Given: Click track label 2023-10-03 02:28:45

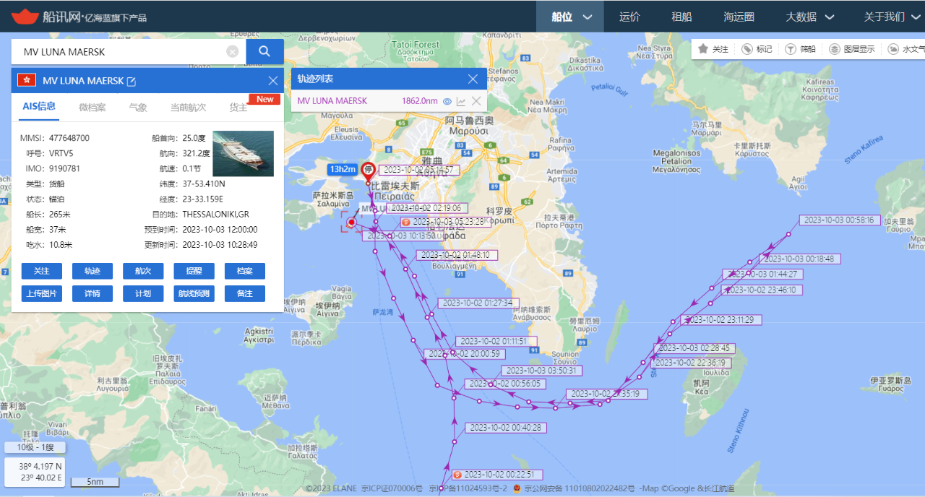Looking at the screenshot, I should (x=694, y=348).
